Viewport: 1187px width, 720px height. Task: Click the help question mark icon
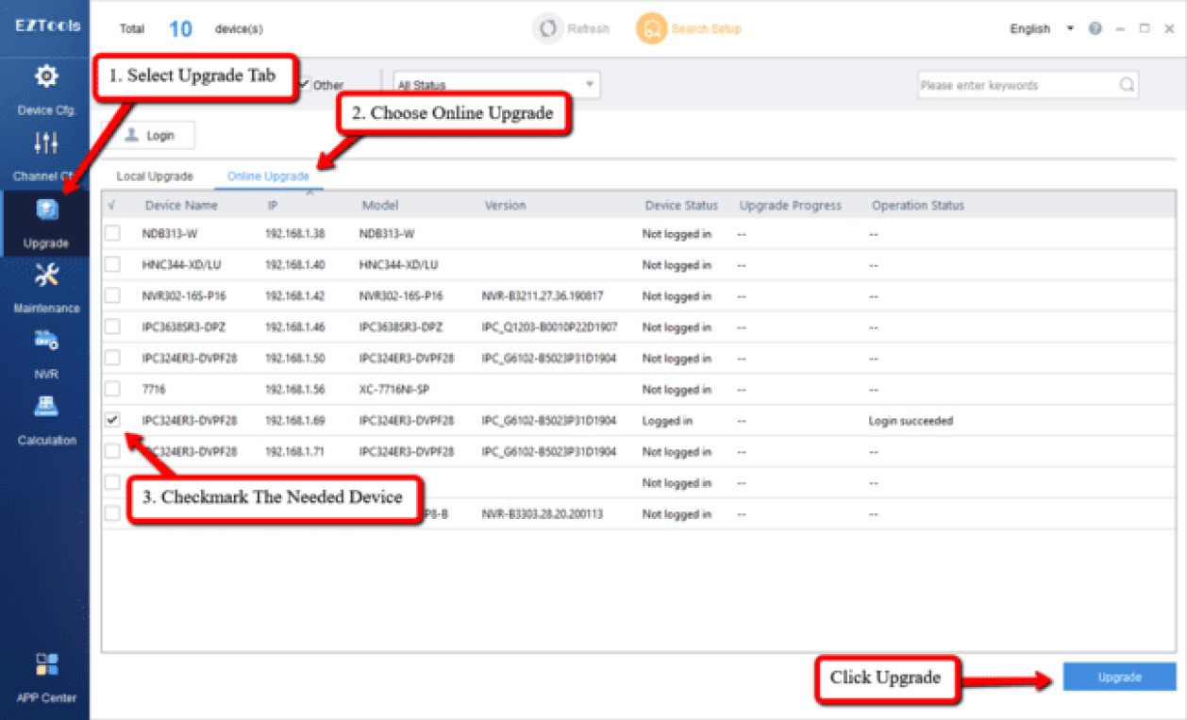click(1095, 29)
